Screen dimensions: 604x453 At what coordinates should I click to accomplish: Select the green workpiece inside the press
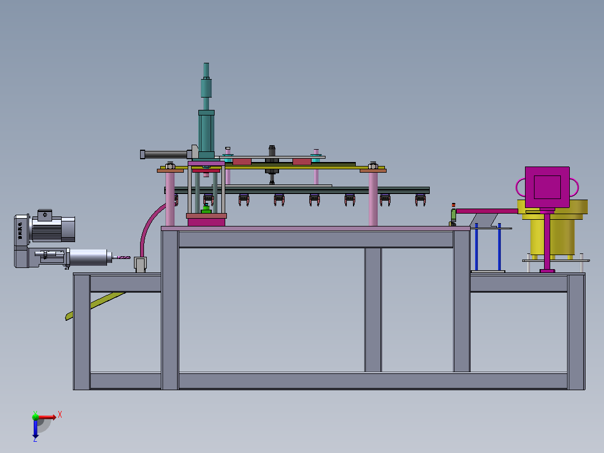[x=206, y=209]
